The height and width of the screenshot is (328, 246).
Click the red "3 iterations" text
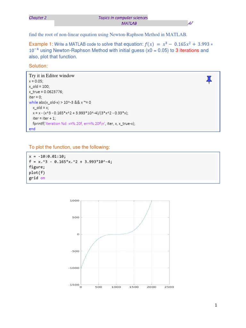tap(187, 51)
